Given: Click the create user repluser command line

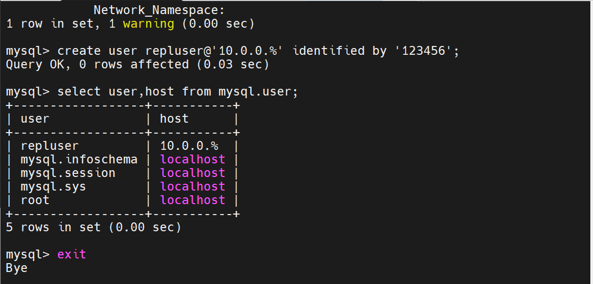Looking at the screenshot, I should pyautogui.click(x=232, y=51).
